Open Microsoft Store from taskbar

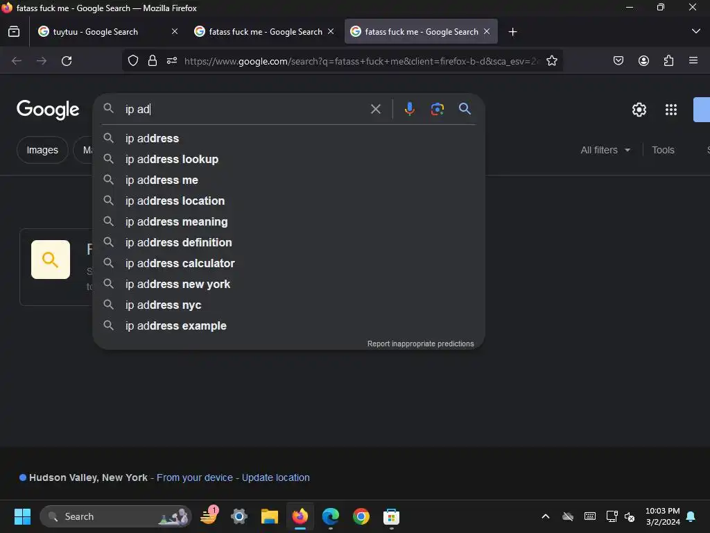[391, 516]
